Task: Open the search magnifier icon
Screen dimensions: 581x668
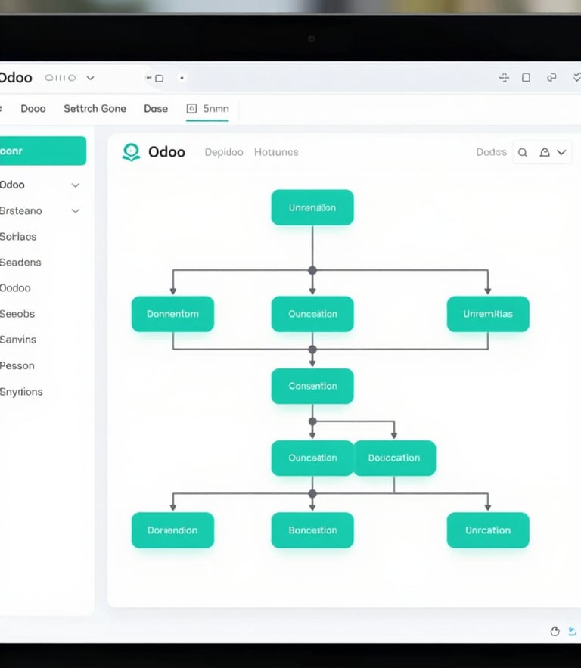Action: tap(523, 153)
